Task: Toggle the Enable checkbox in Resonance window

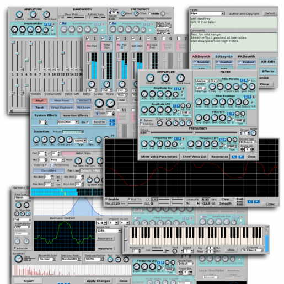Action: click(x=106, y=199)
